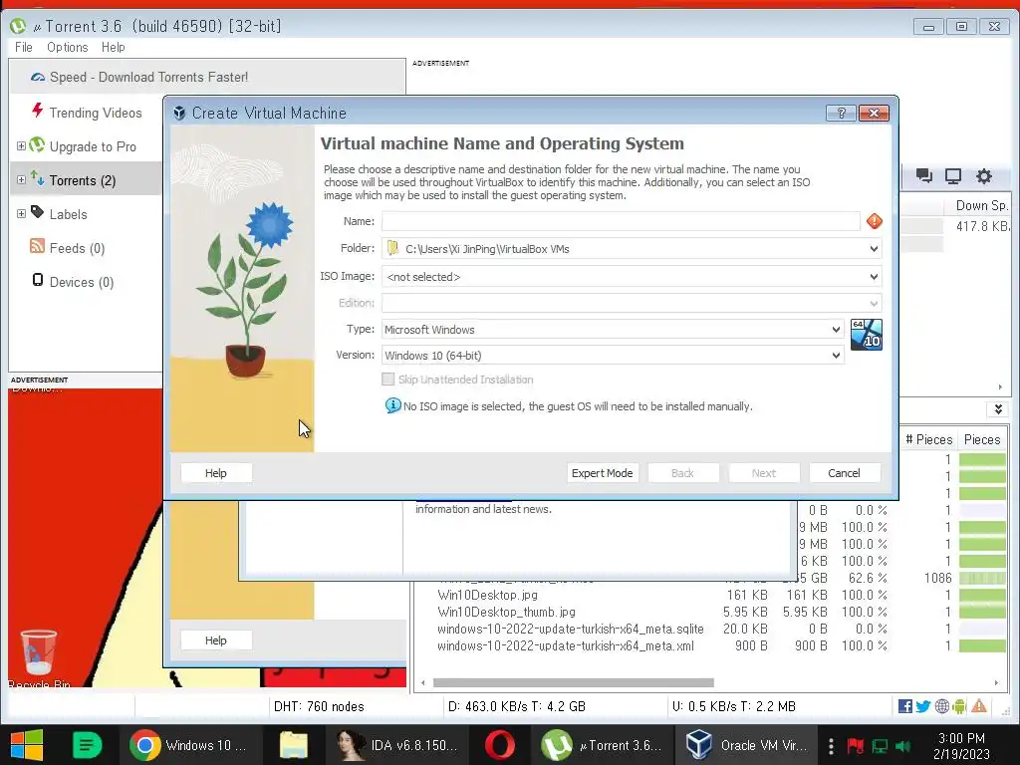Click the taskbar clock showing 3:00 PM

pos(961,746)
